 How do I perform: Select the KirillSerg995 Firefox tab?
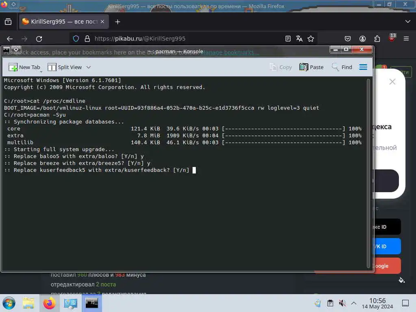coord(64,22)
